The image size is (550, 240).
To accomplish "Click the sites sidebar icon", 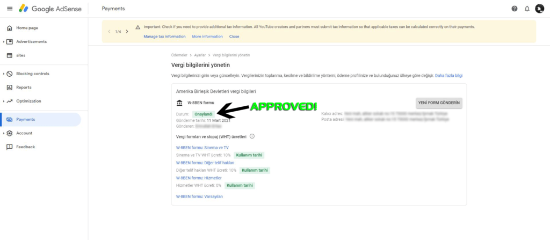I will pos(10,55).
